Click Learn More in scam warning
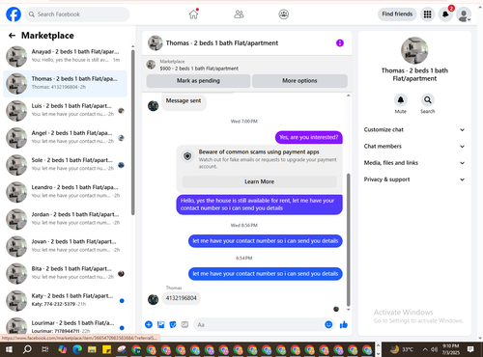This screenshot has height=357, width=483. pos(259,181)
